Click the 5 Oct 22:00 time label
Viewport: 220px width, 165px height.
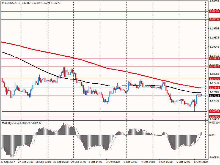click(183, 162)
